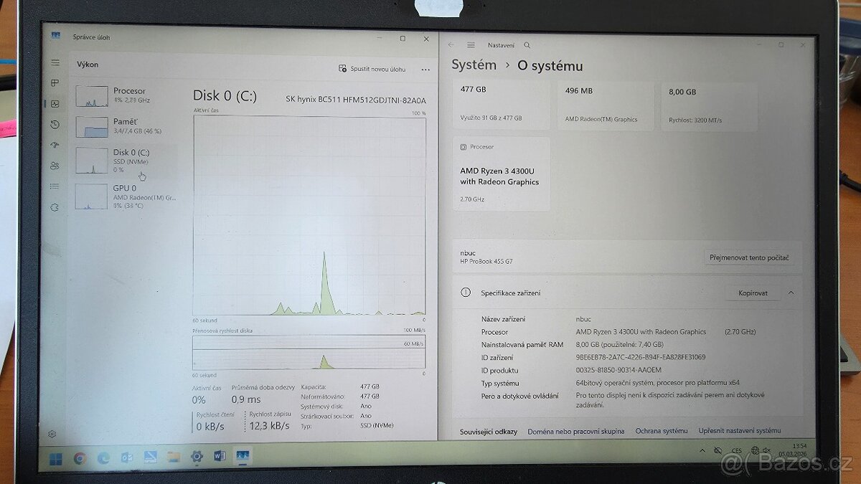Click the 8,00 GB RAM speed card
Image resolution: width=861 pixels, height=484 pixels.
(709, 105)
